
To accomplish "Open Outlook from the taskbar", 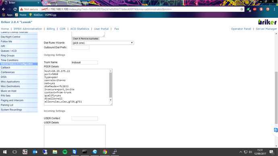I will click(x=35, y=152).
